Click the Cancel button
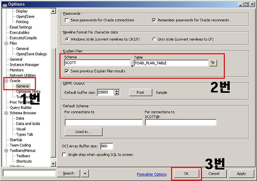The width and height of the screenshot is (257, 181). point(214,174)
